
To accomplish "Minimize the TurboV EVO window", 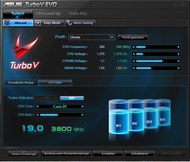I will click(x=176, y=4).
